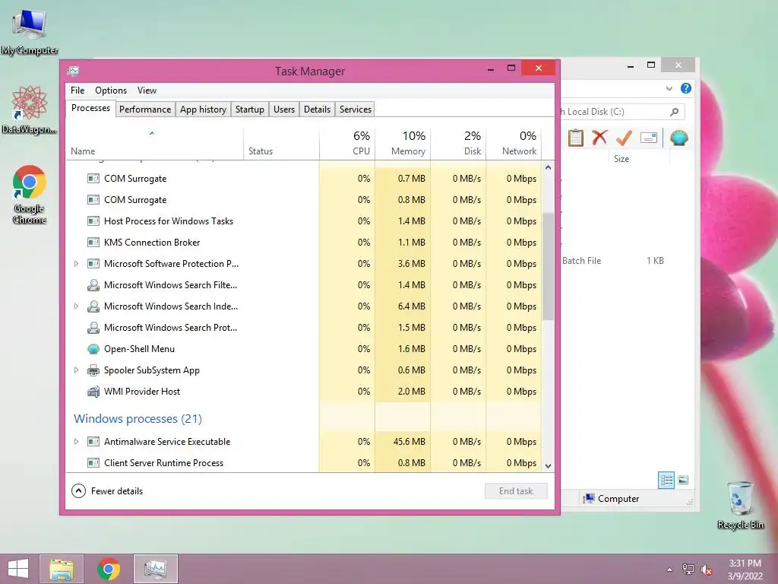
Task: Click the orange checkmark icon in Explorer toolbar
Action: pyautogui.click(x=624, y=138)
